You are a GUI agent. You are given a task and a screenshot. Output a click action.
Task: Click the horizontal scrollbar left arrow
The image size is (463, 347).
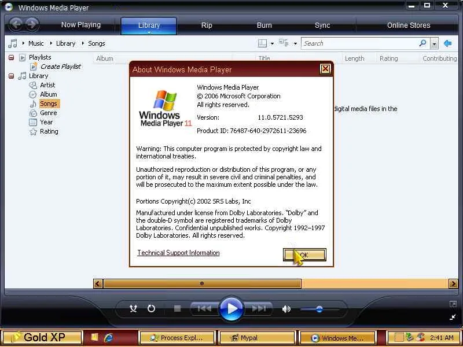[x=98, y=284]
